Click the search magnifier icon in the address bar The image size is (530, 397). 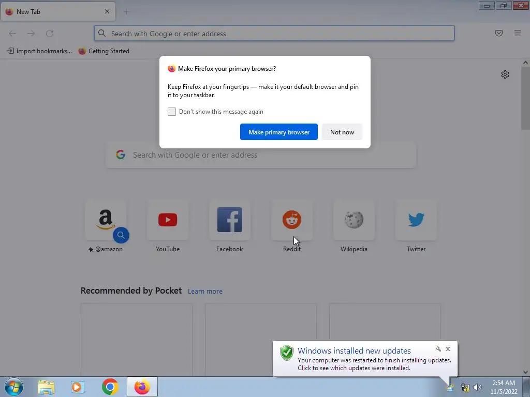[102, 33]
